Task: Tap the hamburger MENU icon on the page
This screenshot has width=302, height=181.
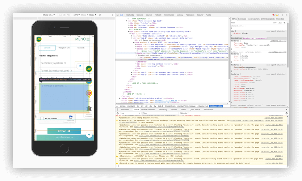Action: pyautogui.click(x=88, y=39)
